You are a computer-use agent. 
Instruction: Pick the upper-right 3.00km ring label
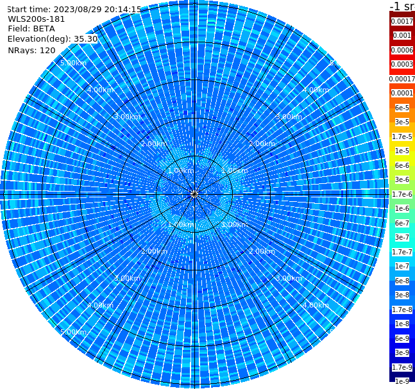(x=289, y=117)
